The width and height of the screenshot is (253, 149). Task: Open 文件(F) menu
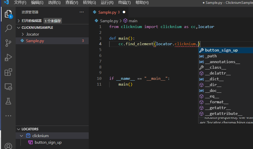click(20, 3)
